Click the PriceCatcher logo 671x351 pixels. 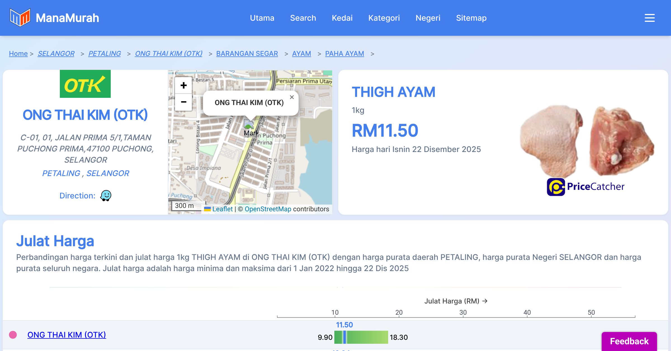(585, 187)
